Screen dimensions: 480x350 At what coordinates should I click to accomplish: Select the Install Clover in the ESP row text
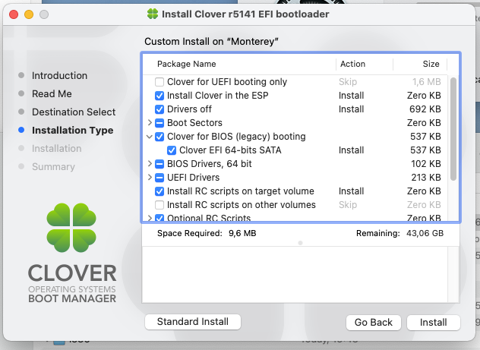218,96
